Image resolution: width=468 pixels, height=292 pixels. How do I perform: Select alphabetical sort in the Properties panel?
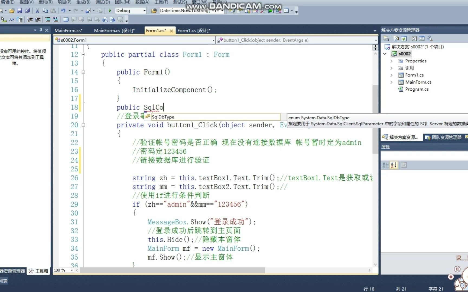393,165
